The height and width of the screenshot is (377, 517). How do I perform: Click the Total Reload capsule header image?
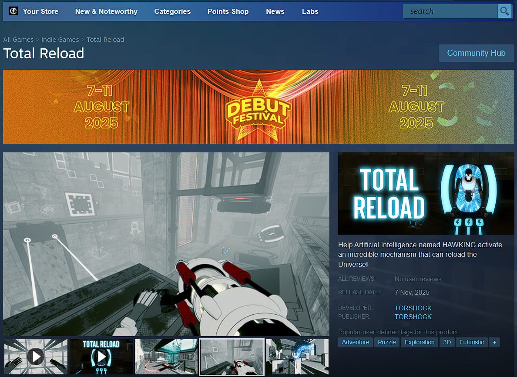click(x=426, y=193)
